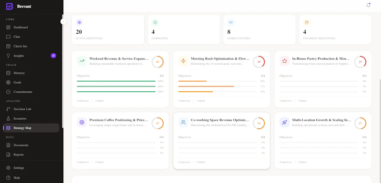Click the 4 Upcoming Milestones count
The width and height of the screenshot is (381, 183).
(305, 32)
